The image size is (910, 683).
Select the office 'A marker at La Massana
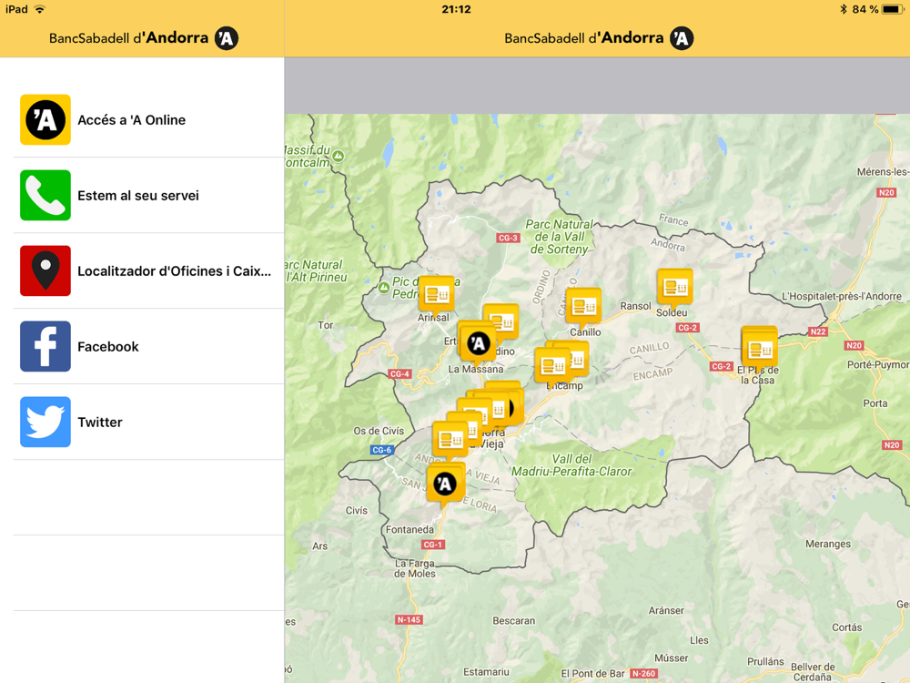[x=479, y=344]
